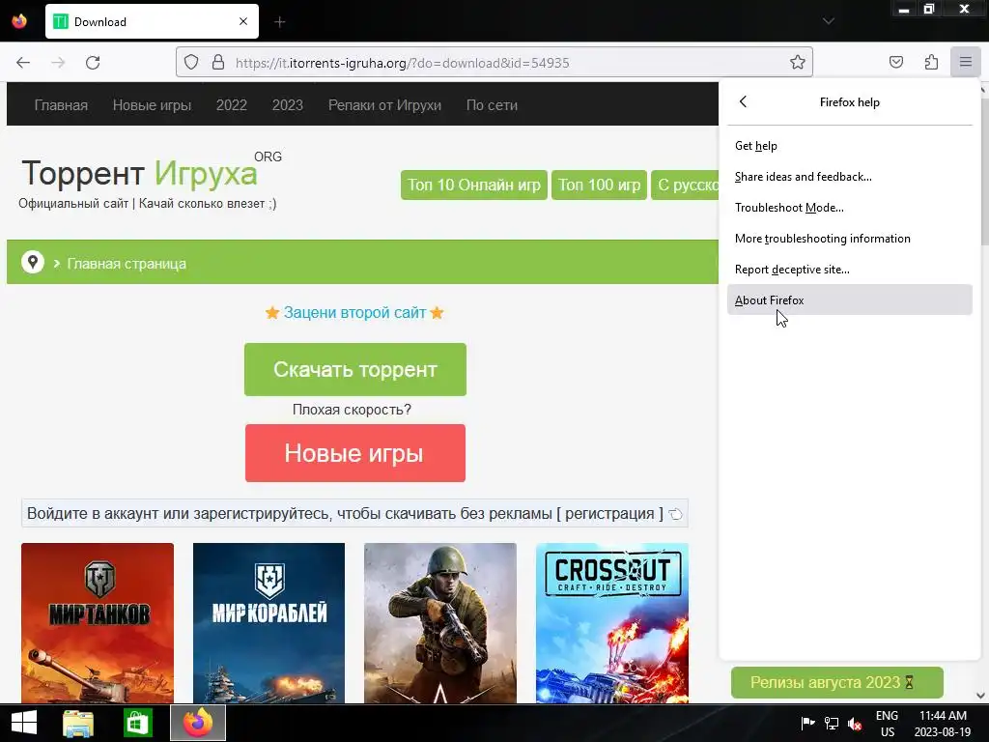Viewport: 989px width, 742px height.
Task: Open По сети navigation link
Action: [492, 105]
